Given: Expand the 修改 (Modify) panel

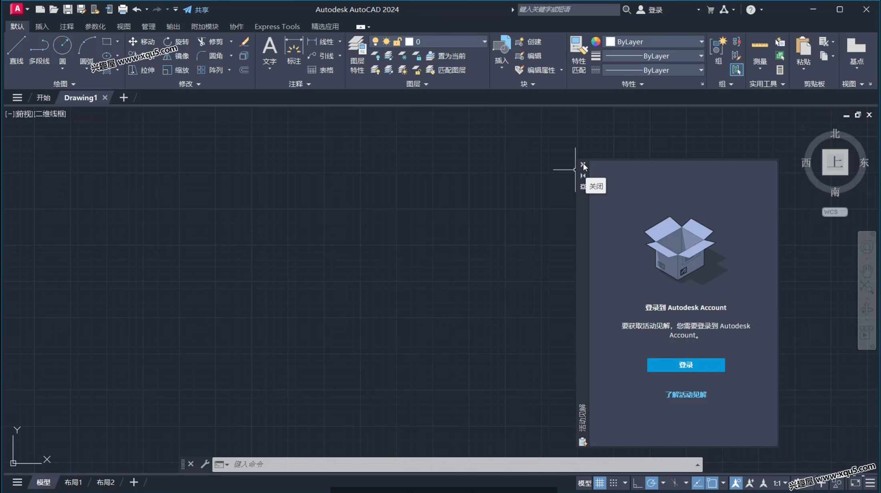Looking at the screenshot, I should 189,84.
